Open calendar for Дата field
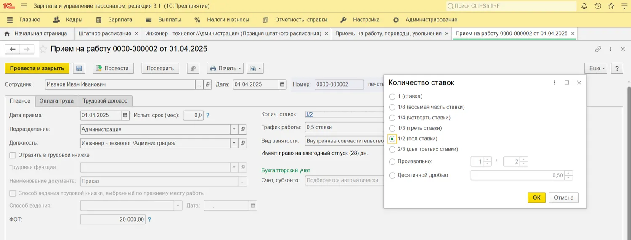 tap(282, 84)
